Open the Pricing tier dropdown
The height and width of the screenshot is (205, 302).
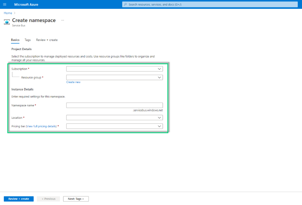[114, 126]
